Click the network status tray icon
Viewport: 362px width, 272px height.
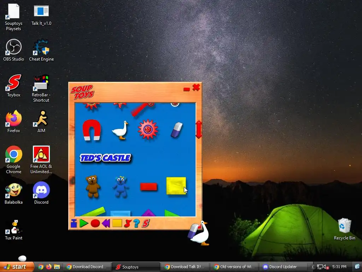pyautogui.click(x=320, y=267)
